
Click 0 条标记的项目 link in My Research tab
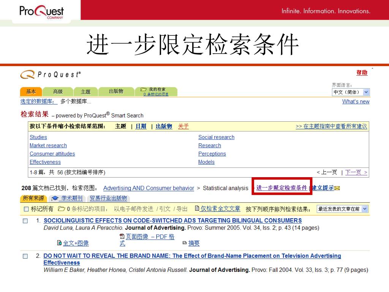(156, 94)
